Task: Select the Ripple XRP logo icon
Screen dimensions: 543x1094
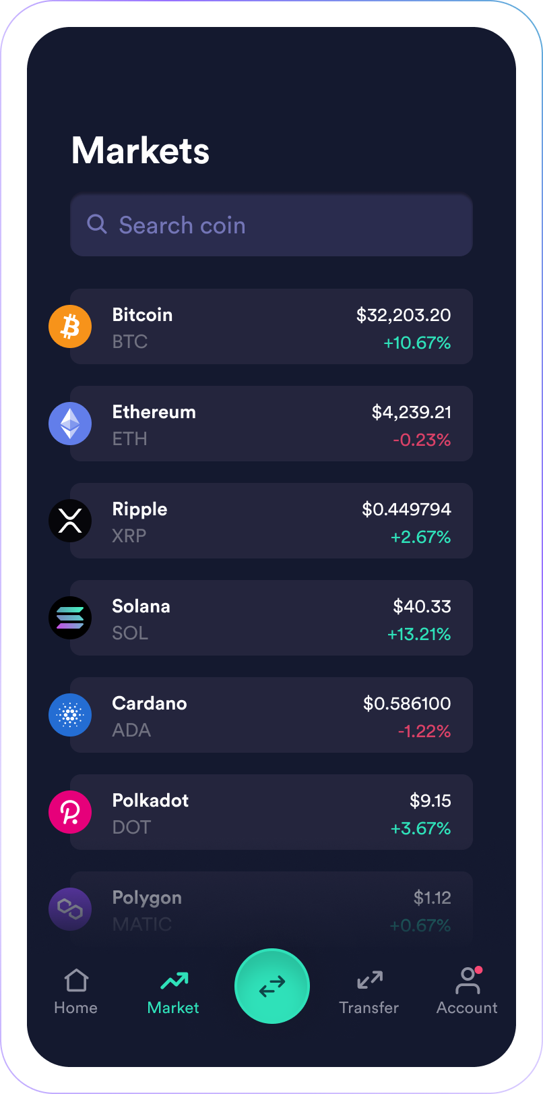Action: pyautogui.click(x=70, y=521)
